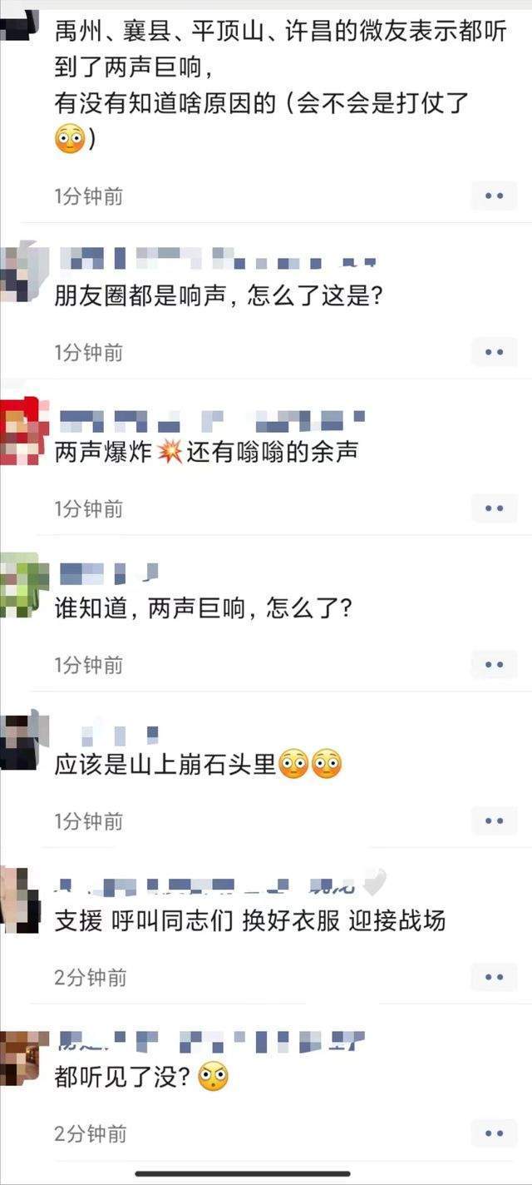
Task: Open the username above 谁知道,两声巨响
Action: [108, 572]
